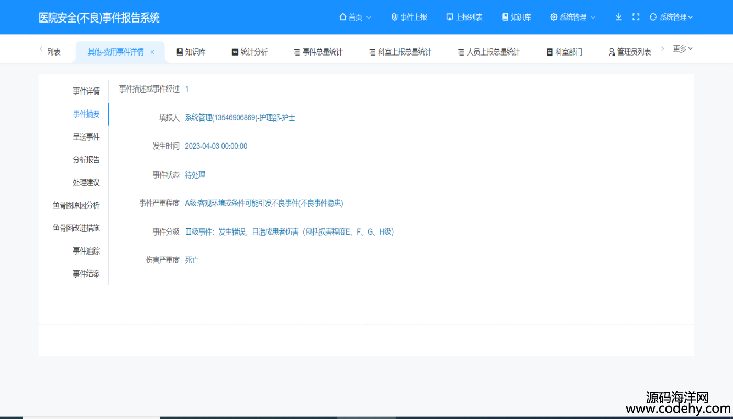Jump to 鱼骨图原因分析 section

[76, 205]
